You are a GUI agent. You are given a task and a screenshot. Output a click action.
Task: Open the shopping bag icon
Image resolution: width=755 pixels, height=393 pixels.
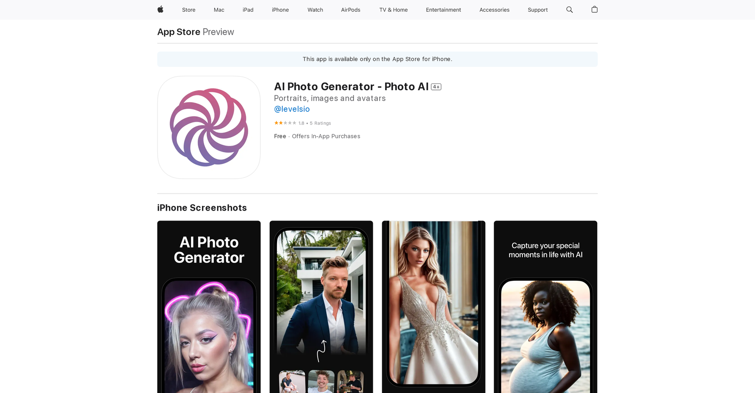595,9
